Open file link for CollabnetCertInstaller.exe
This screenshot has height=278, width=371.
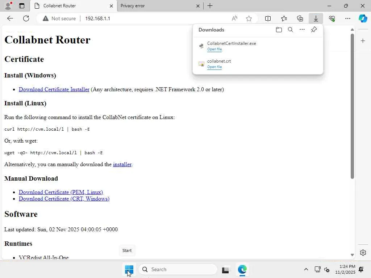click(214, 49)
